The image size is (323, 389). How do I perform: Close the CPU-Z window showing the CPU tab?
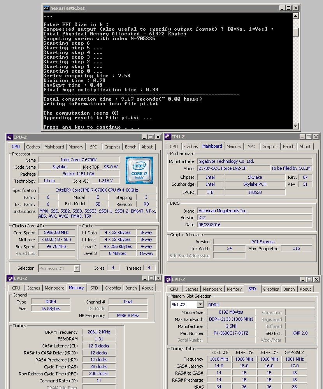tap(158, 137)
